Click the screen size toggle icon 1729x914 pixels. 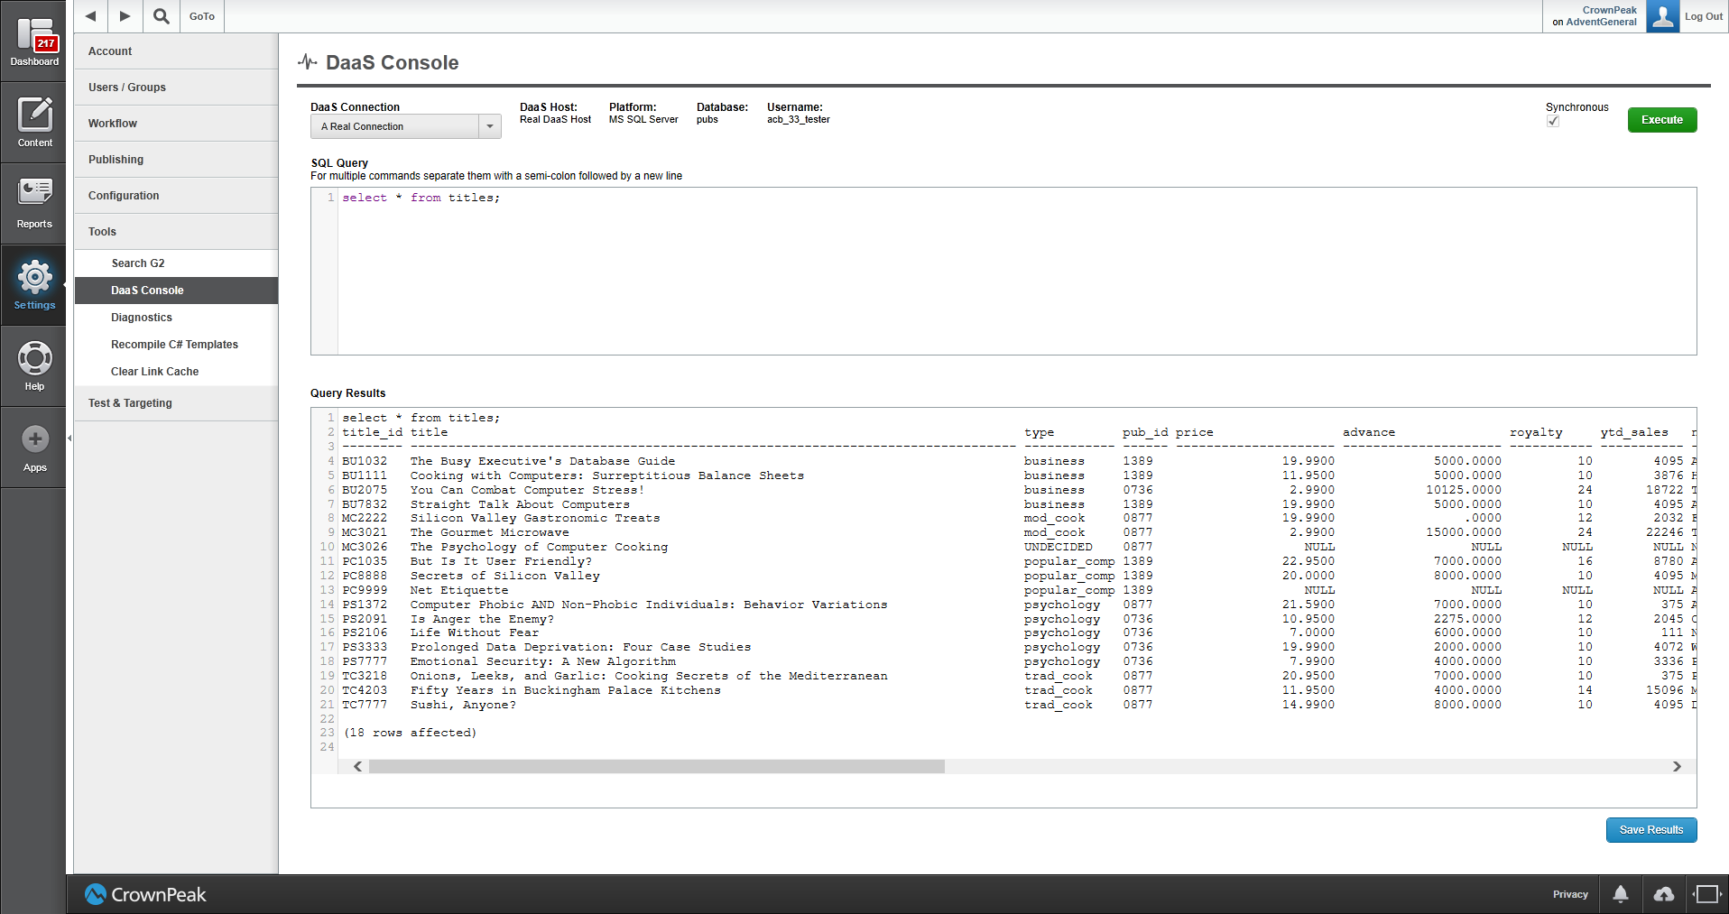tap(1706, 894)
